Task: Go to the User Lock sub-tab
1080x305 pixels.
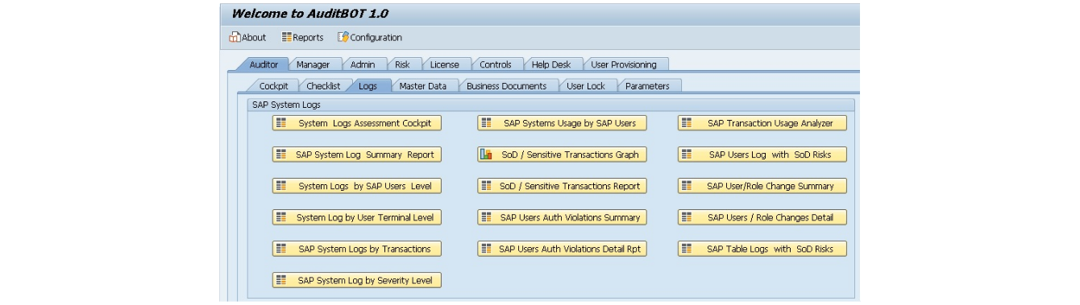Action: (x=586, y=86)
